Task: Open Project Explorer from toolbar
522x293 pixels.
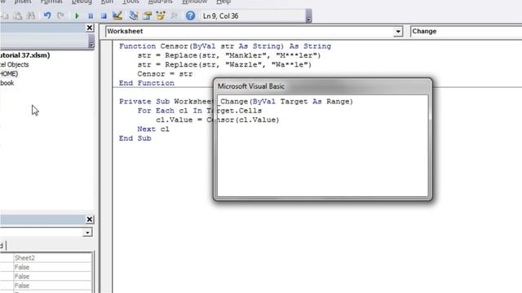Action: (134, 15)
